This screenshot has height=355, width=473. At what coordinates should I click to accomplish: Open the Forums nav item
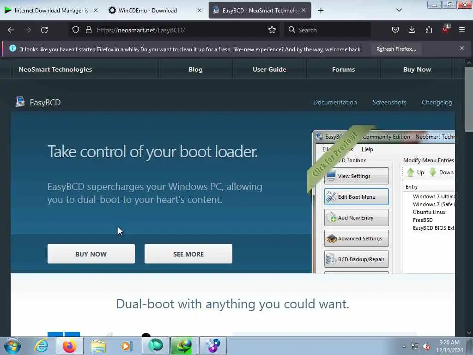[x=343, y=69]
